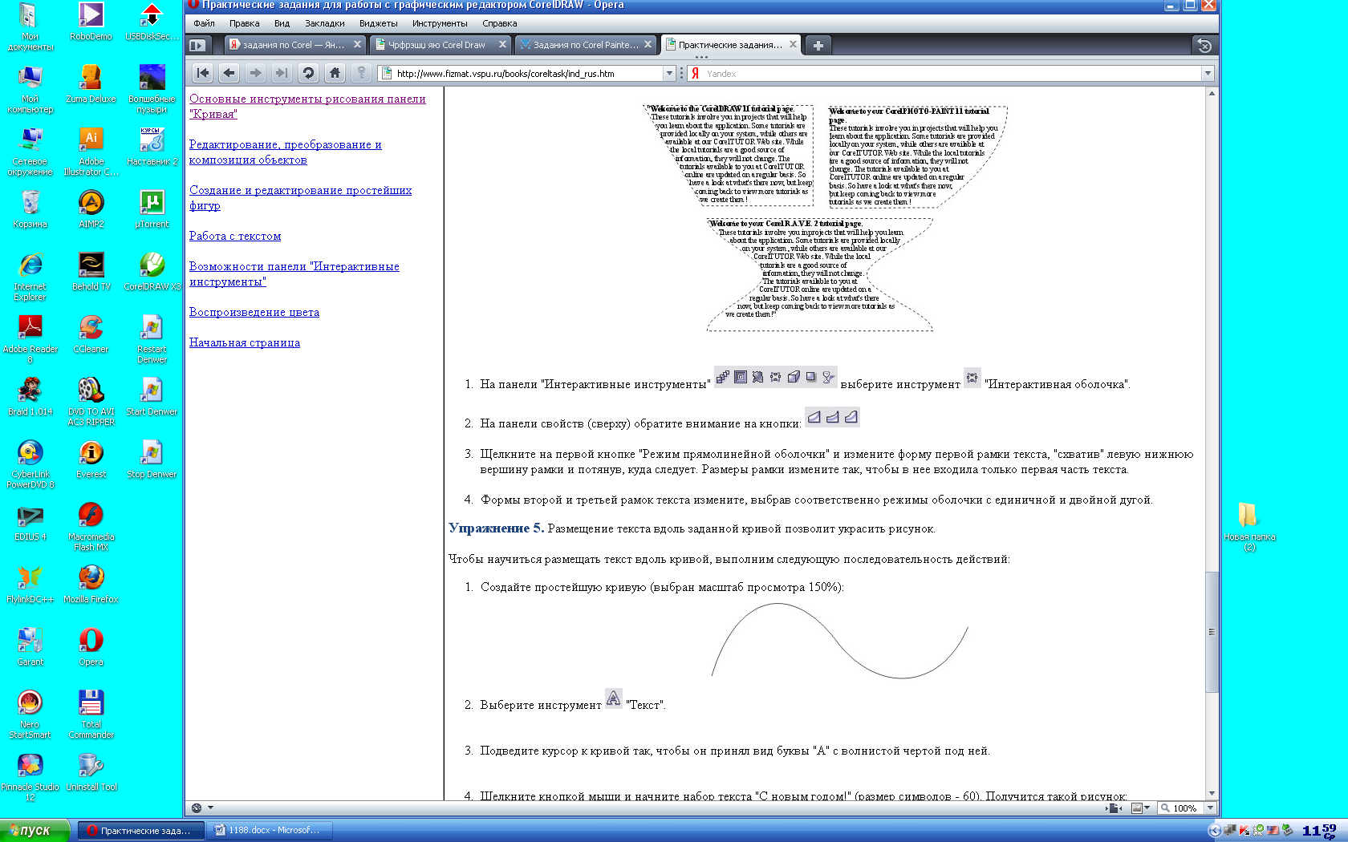This screenshot has height=842, width=1348.
Task: Click the Yandex search input field
Action: [952, 73]
